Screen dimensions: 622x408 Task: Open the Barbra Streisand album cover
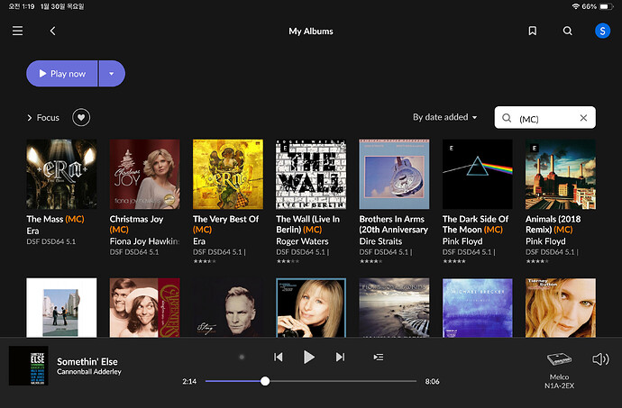pyautogui.click(x=311, y=308)
